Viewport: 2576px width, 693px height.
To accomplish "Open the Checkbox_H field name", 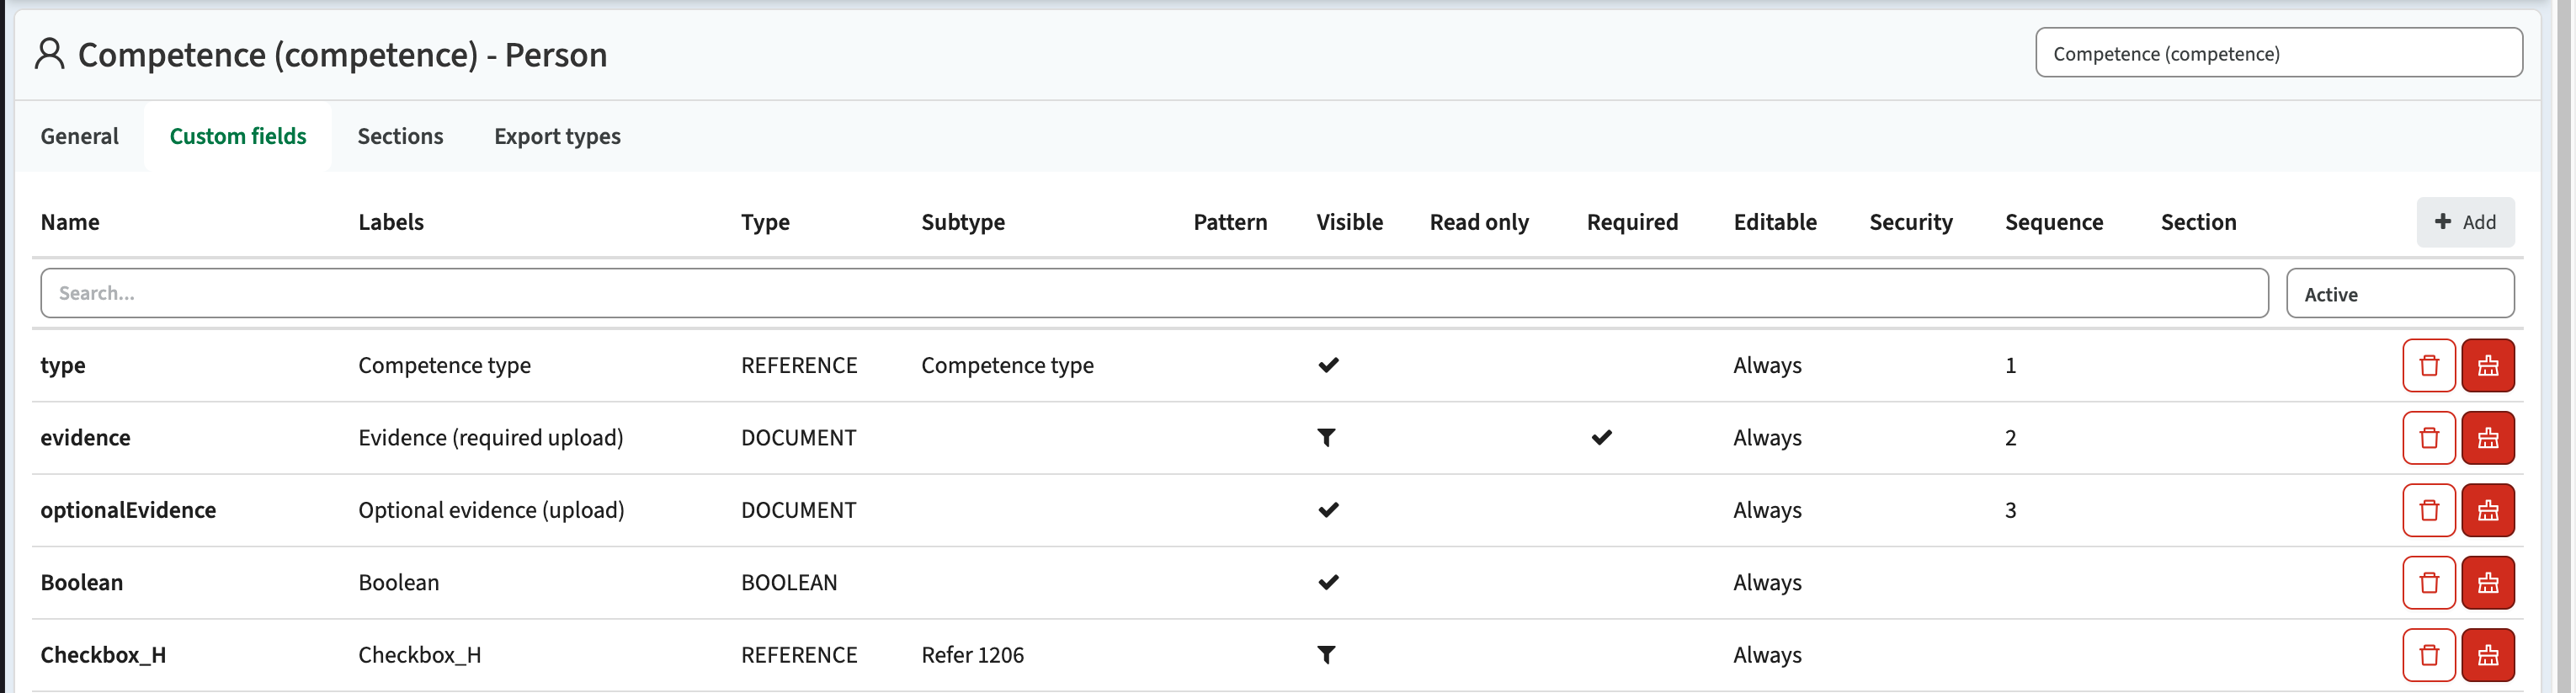I will [x=104, y=656].
